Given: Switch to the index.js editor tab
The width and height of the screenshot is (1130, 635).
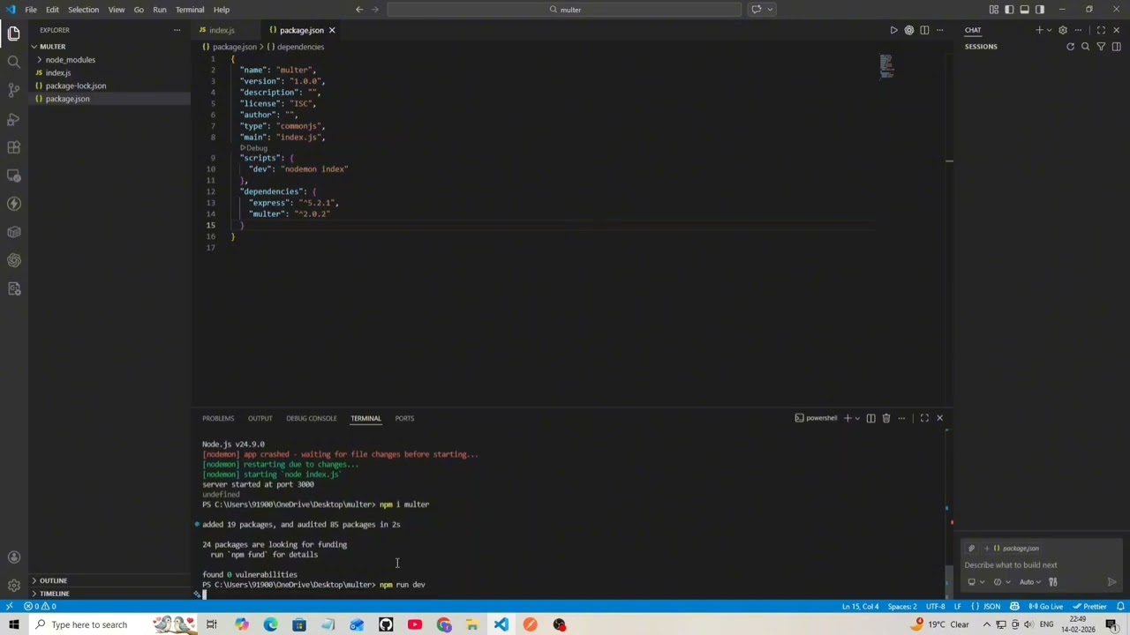Looking at the screenshot, I should pos(222,30).
